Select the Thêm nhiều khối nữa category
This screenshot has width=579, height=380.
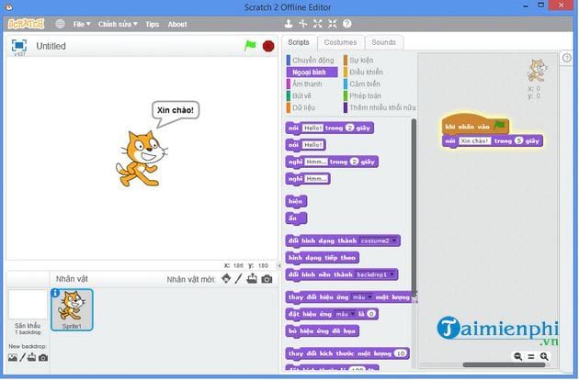click(x=380, y=107)
